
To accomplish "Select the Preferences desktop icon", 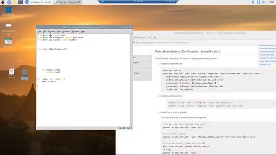I will (x=9, y=43).
